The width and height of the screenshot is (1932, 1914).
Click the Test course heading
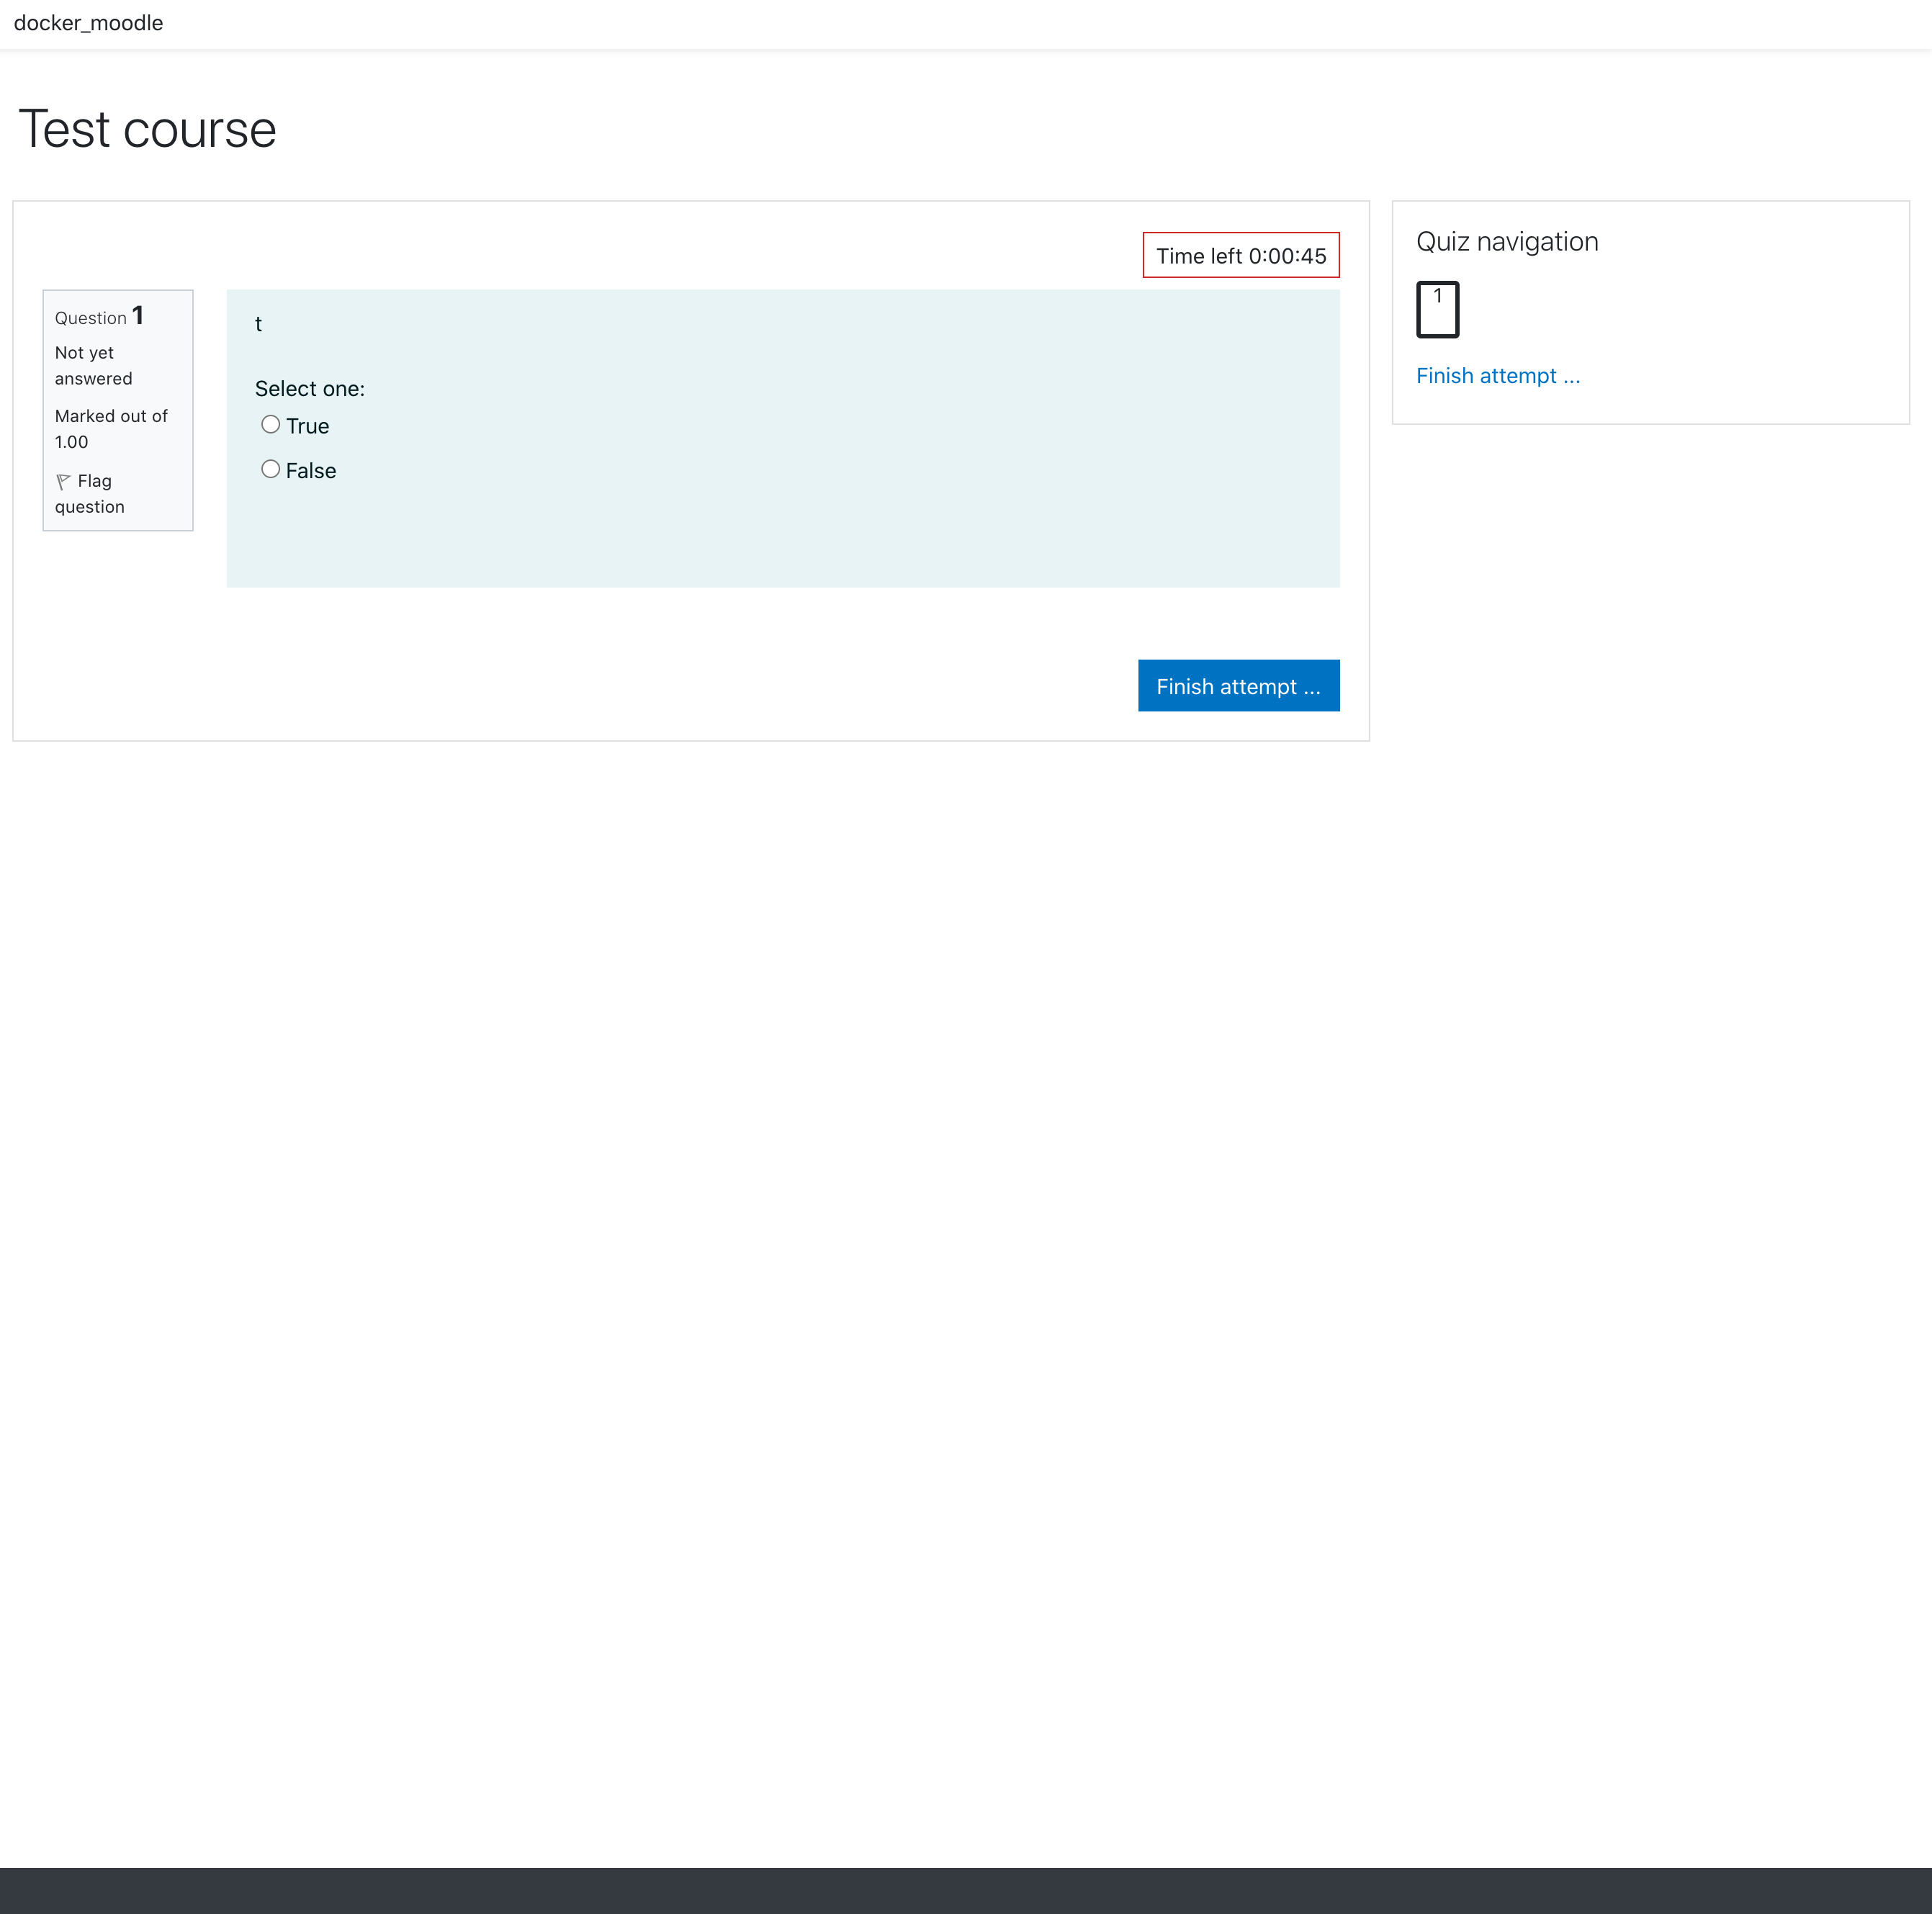click(147, 129)
